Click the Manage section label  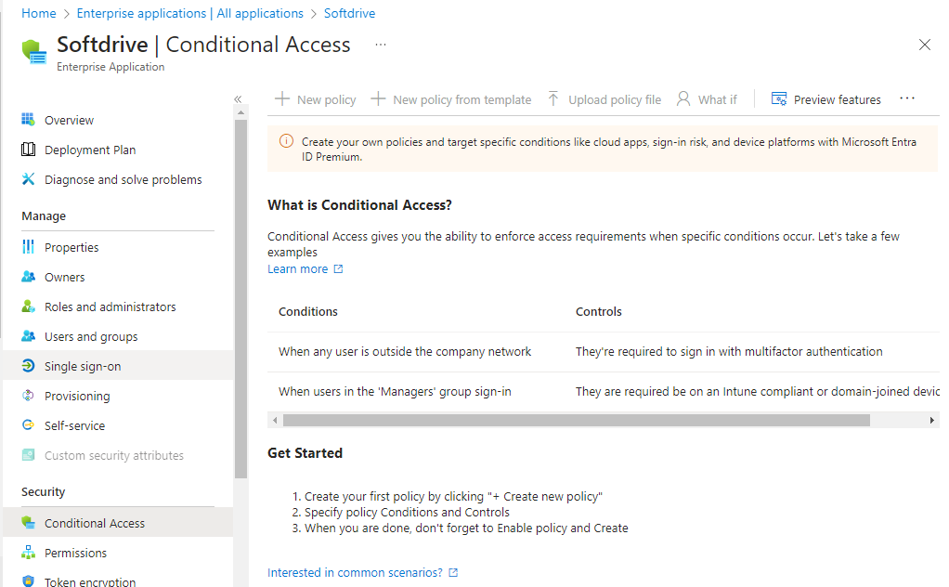pyautogui.click(x=44, y=216)
